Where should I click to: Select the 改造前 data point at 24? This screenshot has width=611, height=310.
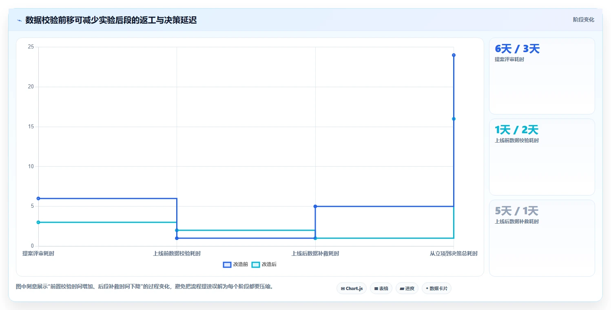tap(454, 55)
